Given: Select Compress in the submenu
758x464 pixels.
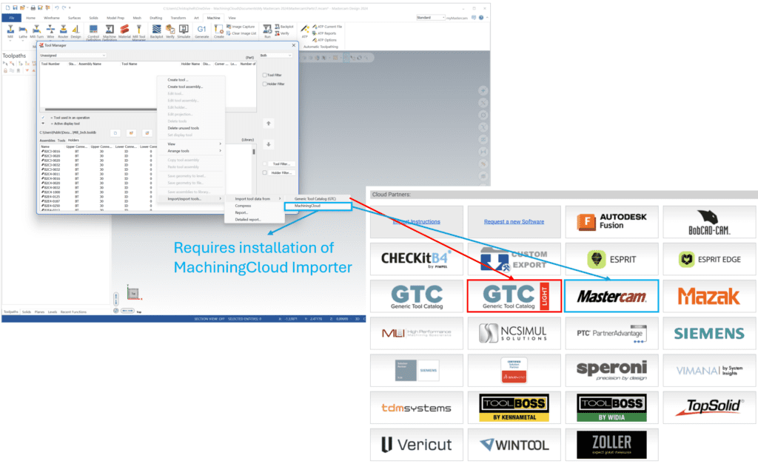Looking at the screenshot, I should (x=243, y=206).
